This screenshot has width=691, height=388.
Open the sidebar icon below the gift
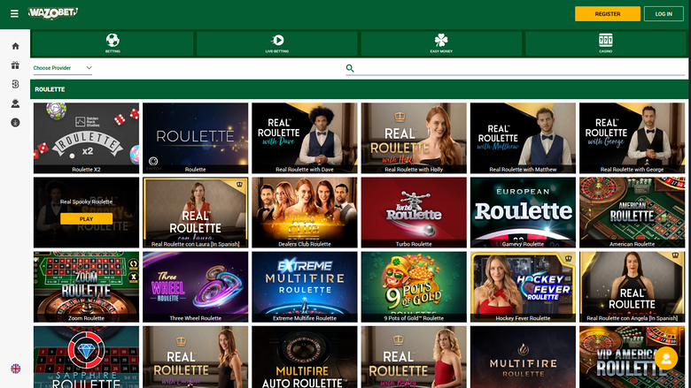click(15, 84)
